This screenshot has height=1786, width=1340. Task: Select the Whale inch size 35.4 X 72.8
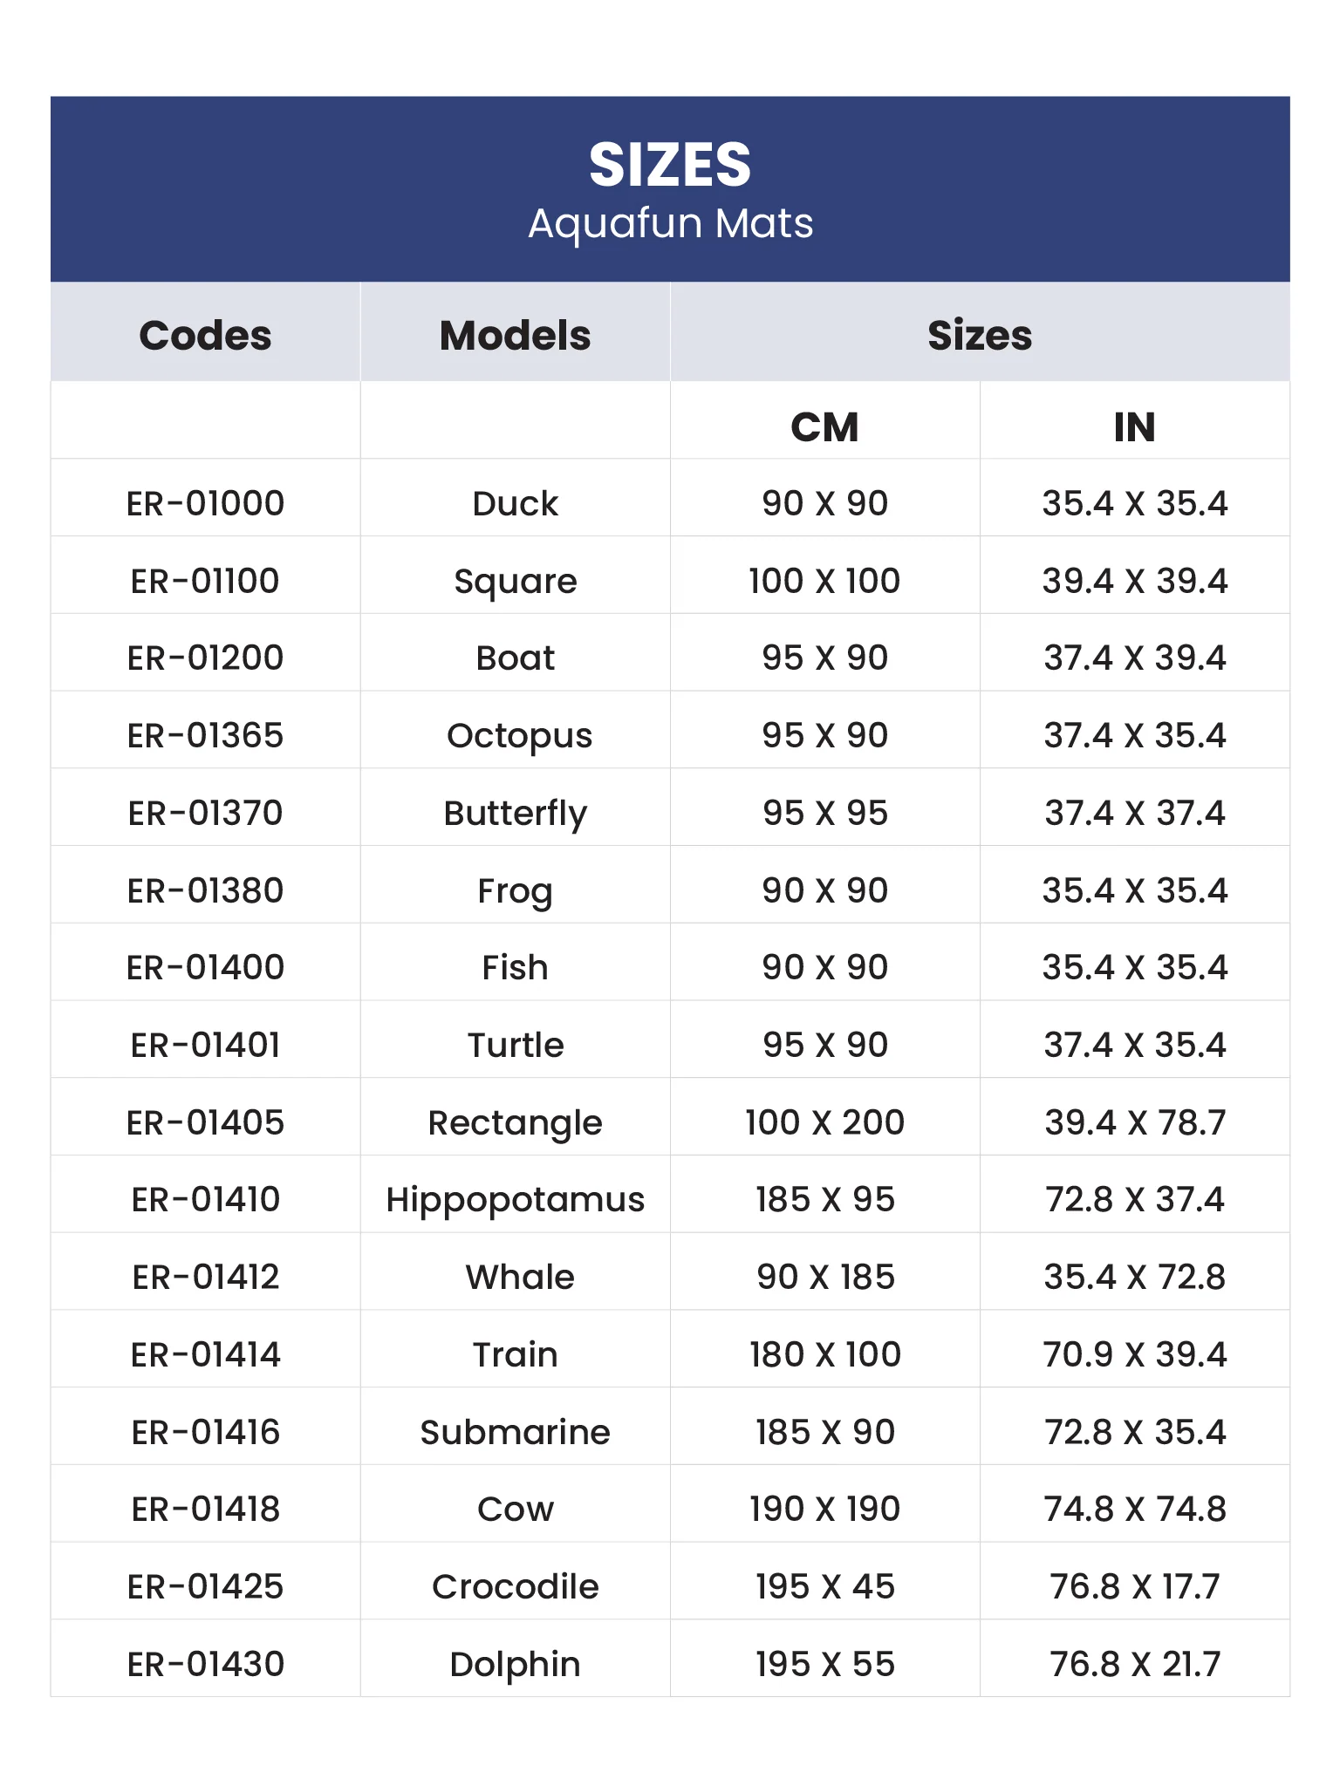click(1134, 1277)
